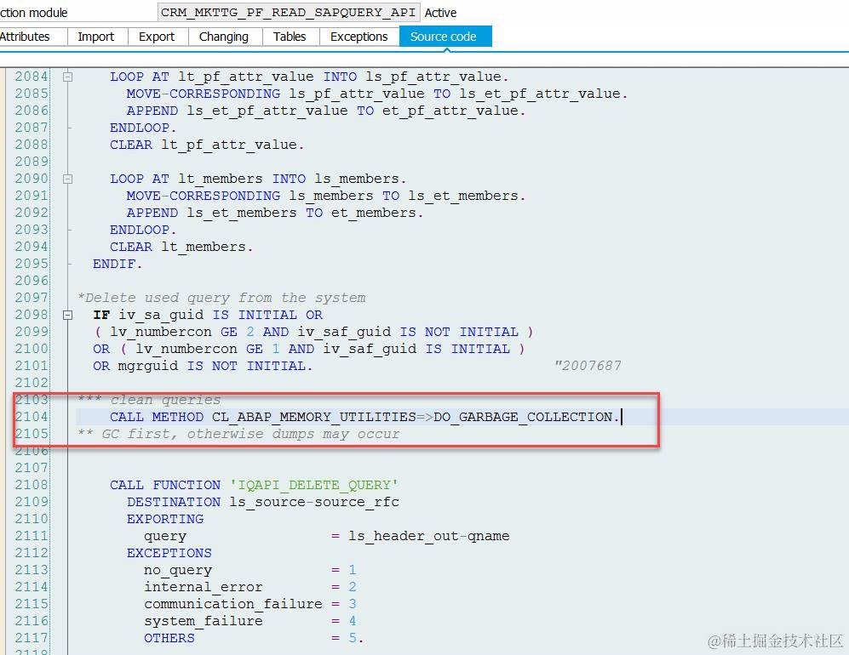Select the Changing tab

click(x=224, y=37)
